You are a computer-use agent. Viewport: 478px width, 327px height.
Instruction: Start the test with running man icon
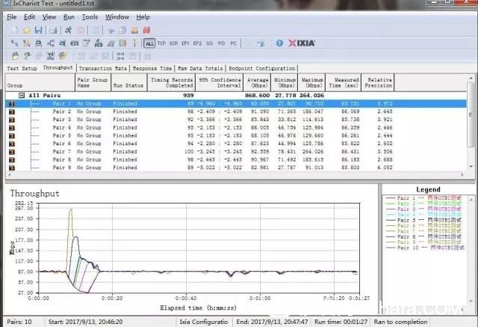68,30
